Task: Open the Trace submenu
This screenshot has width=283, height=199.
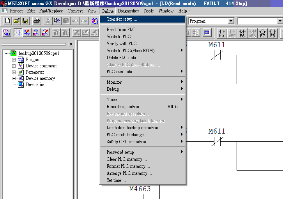Action: pyautogui.click(x=143, y=100)
